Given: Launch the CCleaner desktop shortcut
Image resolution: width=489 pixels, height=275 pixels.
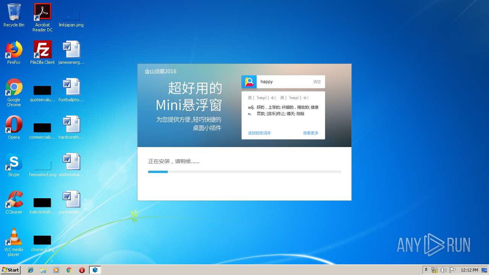Looking at the screenshot, I should tap(14, 202).
